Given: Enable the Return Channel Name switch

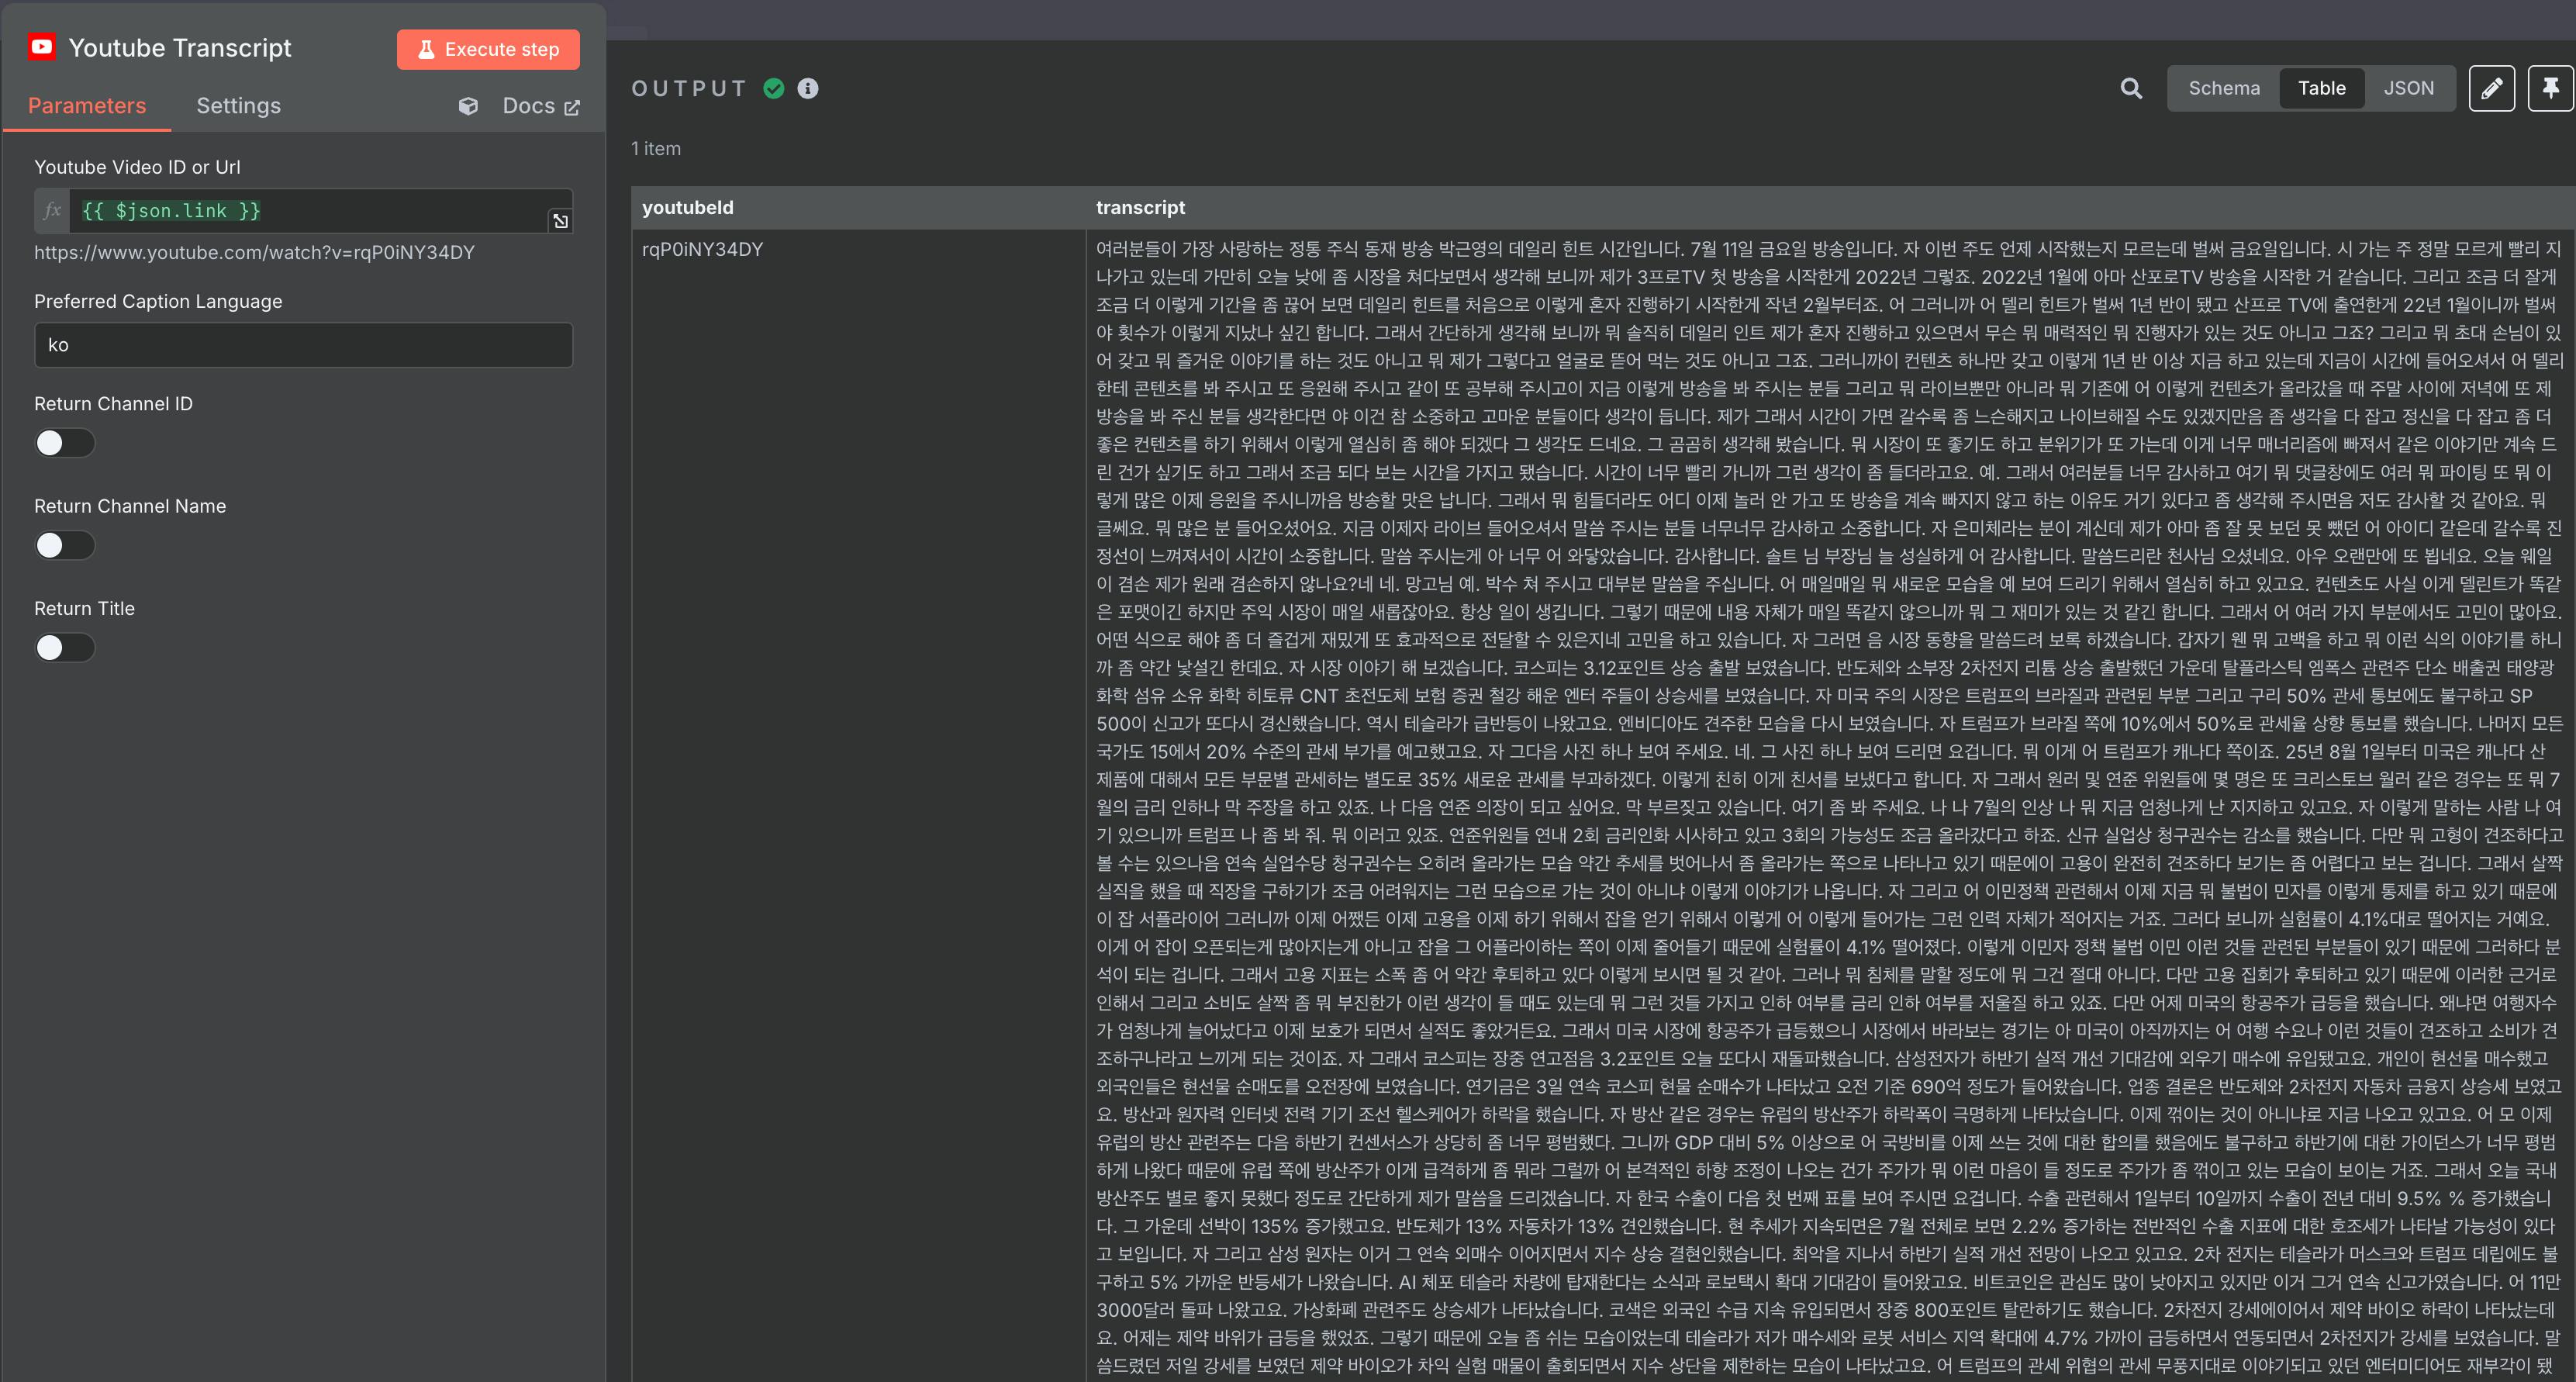Looking at the screenshot, I should [x=65, y=545].
